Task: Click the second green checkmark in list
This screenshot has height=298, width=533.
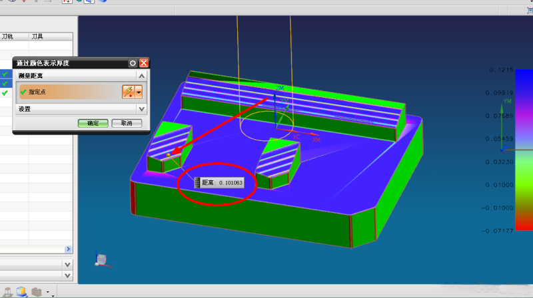Action: pyautogui.click(x=5, y=83)
